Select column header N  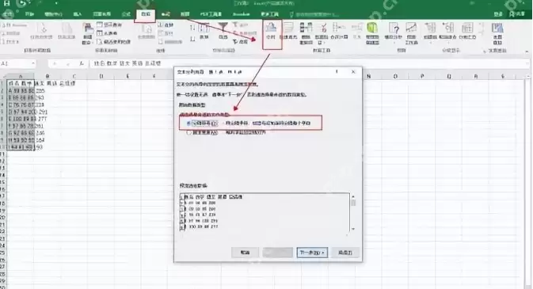pyautogui.click(x=368, y=77)
